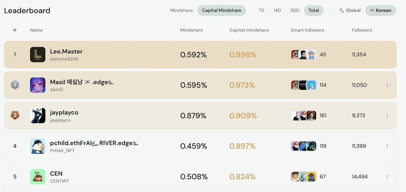Click jayplayco's profile avatar
The height and width of the screenshot is (192, 406).
[x=38, y=115]
